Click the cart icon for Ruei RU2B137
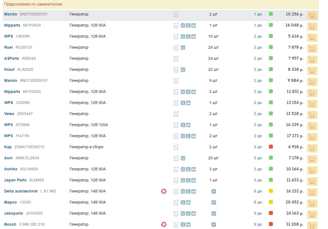This screenshot has height=229, width=328. pyautogui.click(x=312, y=49)
